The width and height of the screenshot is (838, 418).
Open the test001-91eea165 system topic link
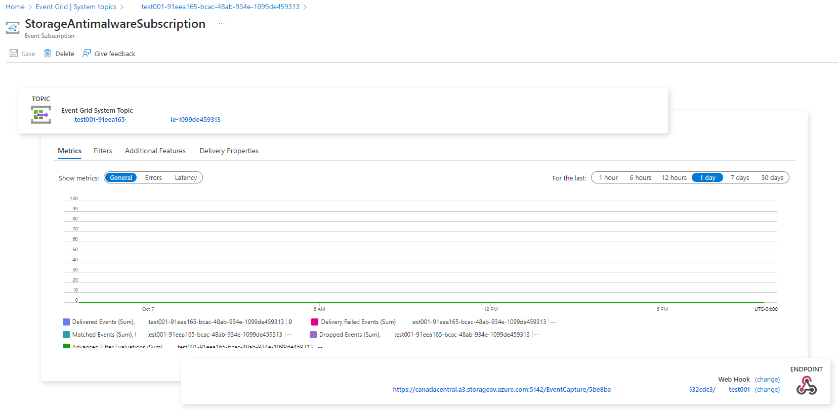[147, 120]
